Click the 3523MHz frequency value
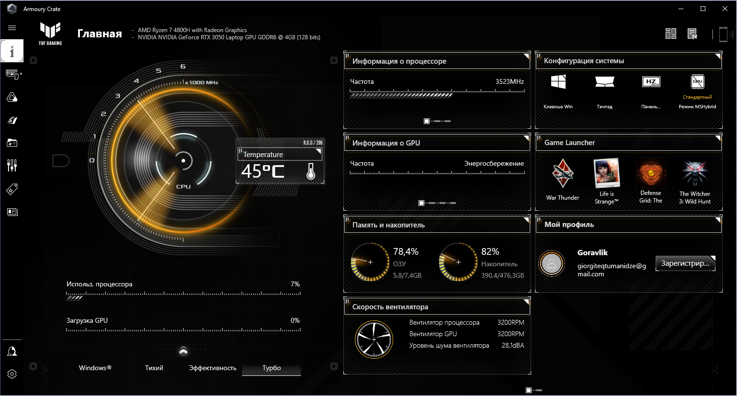This screenshot has width=737, height=396. 510,81
